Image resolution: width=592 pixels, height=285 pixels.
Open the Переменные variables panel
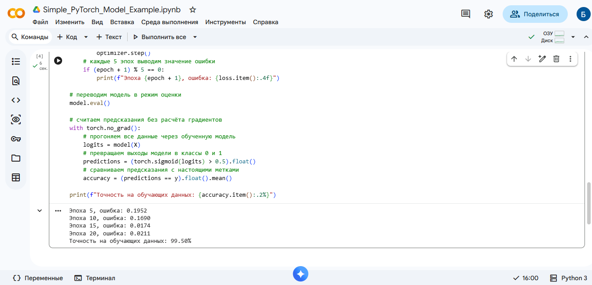(x=38, y=278)
